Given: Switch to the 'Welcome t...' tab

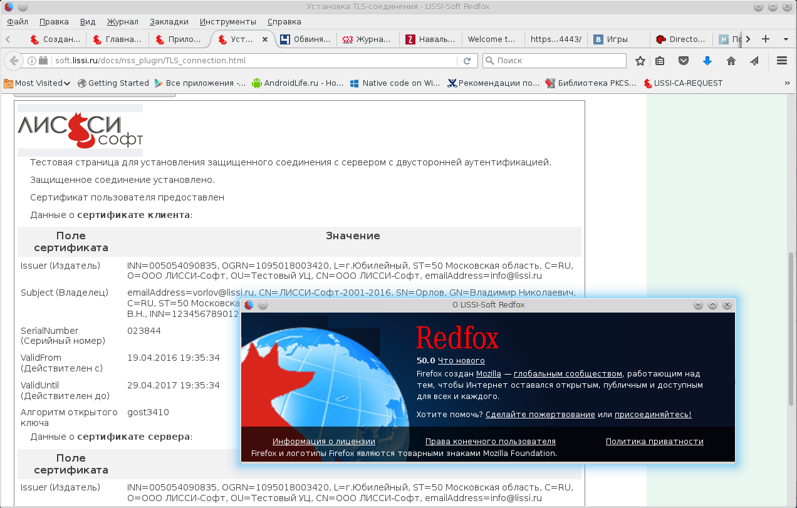Looking at the screenshot, I should 493,39.
